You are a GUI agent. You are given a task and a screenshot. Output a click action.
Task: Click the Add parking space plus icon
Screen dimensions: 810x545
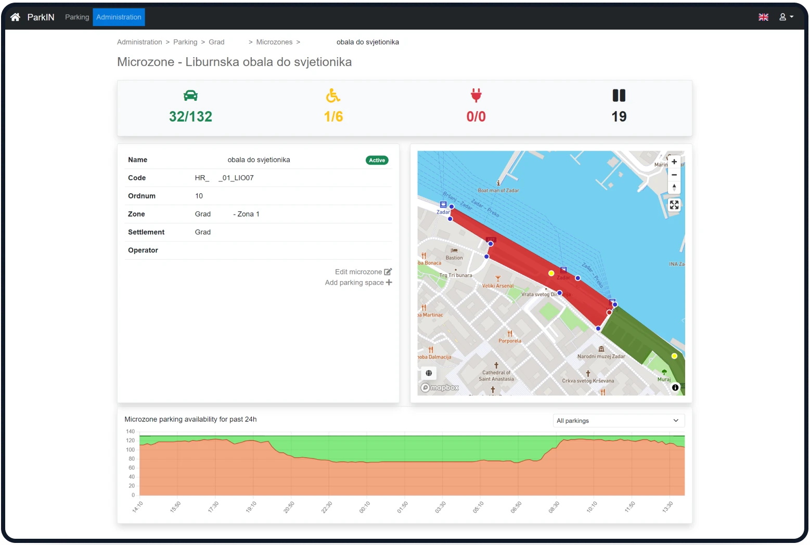pos(389,283)
